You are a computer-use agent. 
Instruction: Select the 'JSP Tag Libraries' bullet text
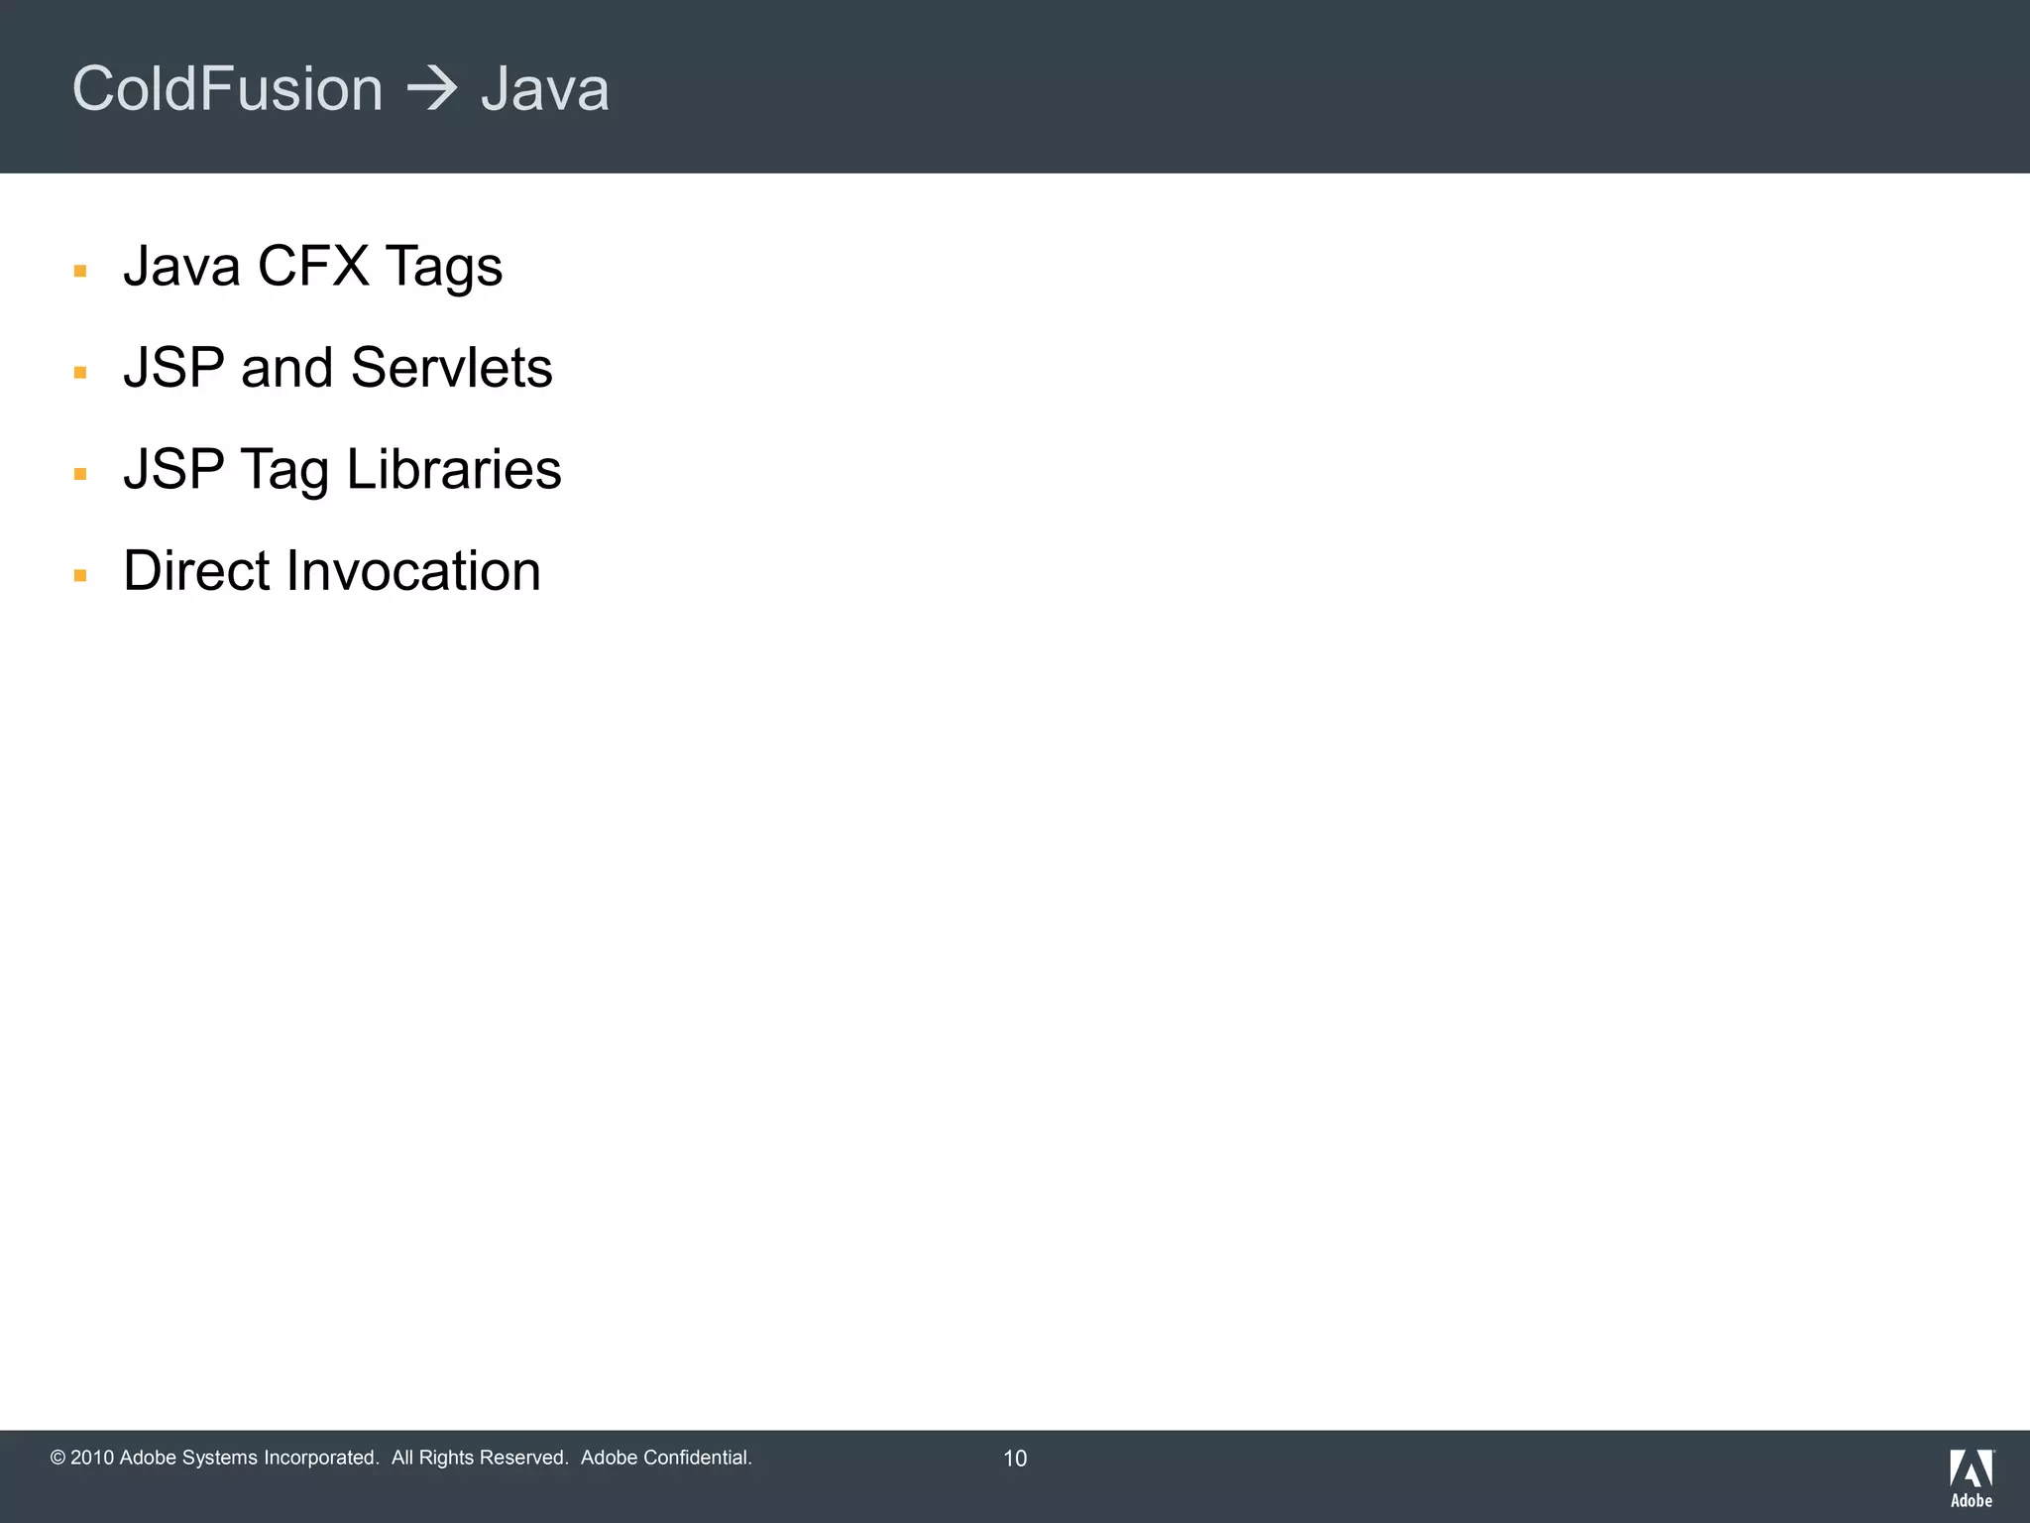(342, 470)
